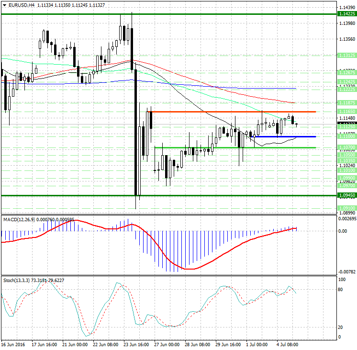Image resolution: width=357 pixels, height=350 pixels.
Task: Click the 28 Jun 08:00 time label
Action: (x=198, y=345)
